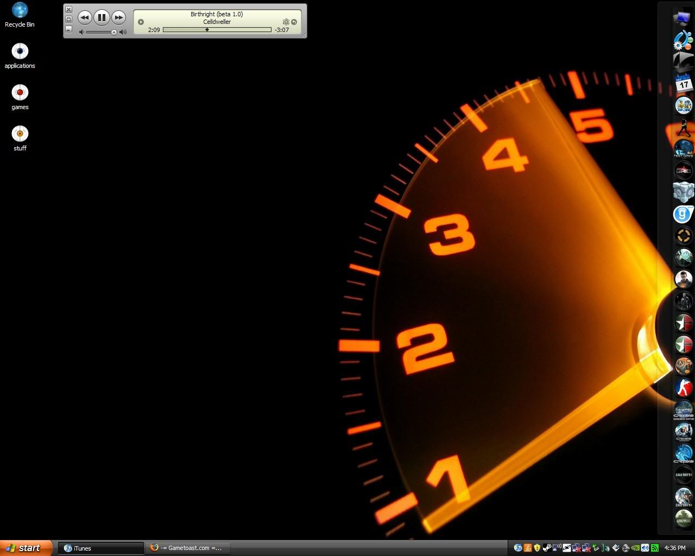This screenshot has height=556, width=695.
Task: Skip to the next track in iTunes
Action: tap(118, 17)
